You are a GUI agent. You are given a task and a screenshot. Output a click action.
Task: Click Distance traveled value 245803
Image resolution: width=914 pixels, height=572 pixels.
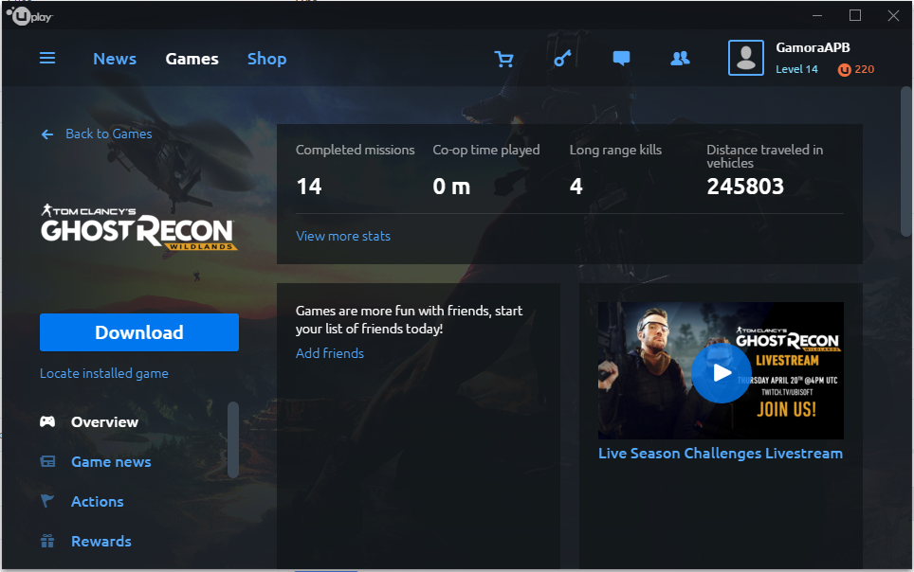click(745, 187)
